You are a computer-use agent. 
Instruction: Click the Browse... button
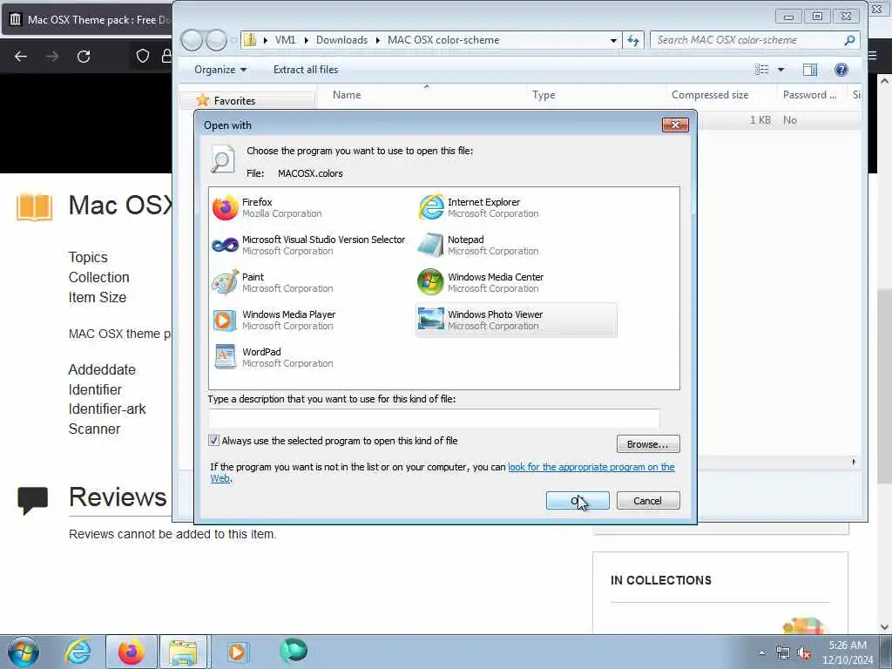(x=647, y=444)
